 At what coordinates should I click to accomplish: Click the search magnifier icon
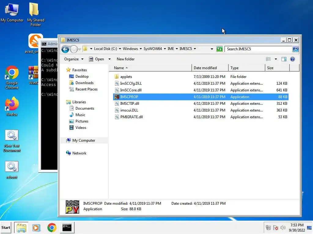click(x=296, y=49)
